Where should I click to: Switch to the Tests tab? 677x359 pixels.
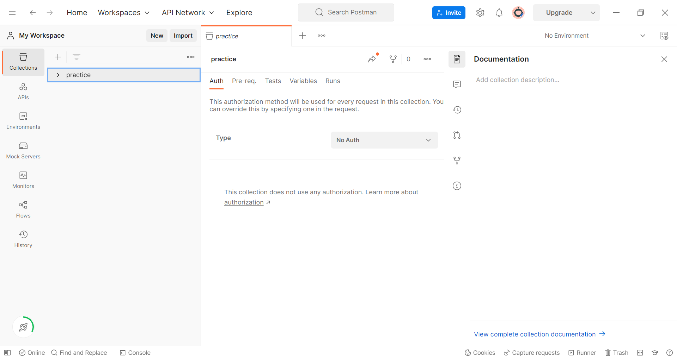pyautogui.click(x=273, y=81)
